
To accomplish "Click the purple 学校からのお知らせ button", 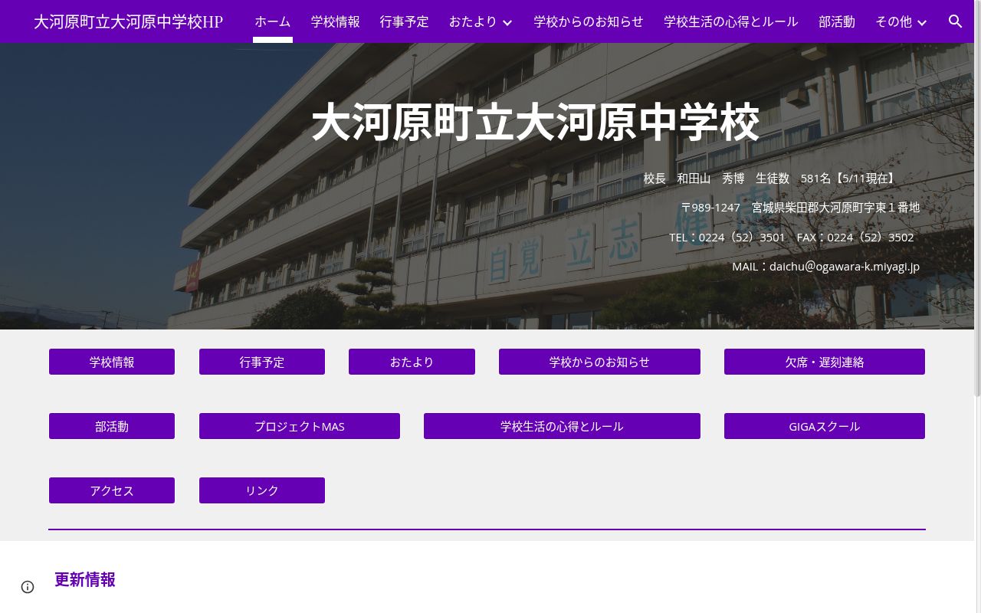I will click(x=599, y=362).
